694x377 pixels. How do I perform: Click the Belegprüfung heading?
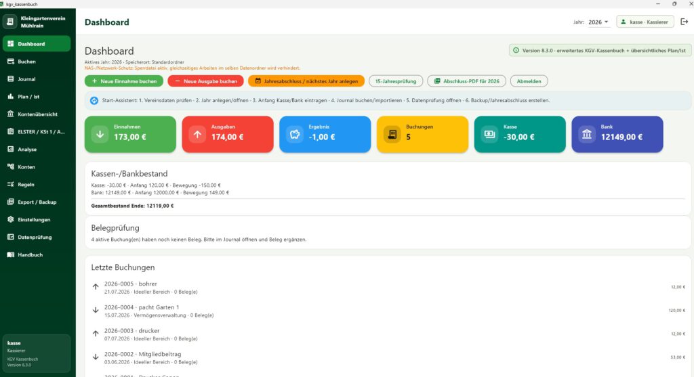[115, 228]
